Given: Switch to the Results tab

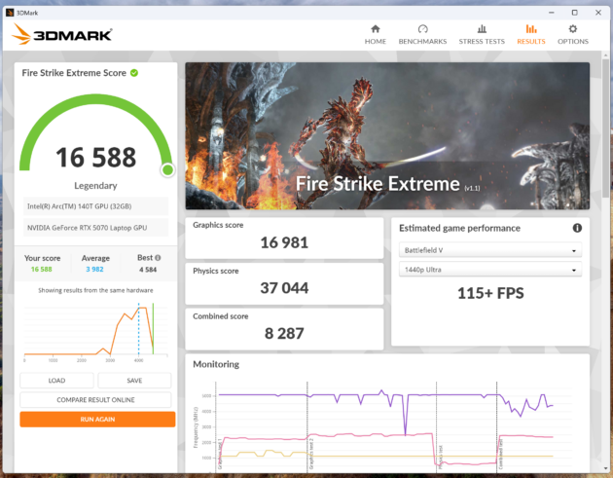Looking at the screenshot, I should 530,34.
